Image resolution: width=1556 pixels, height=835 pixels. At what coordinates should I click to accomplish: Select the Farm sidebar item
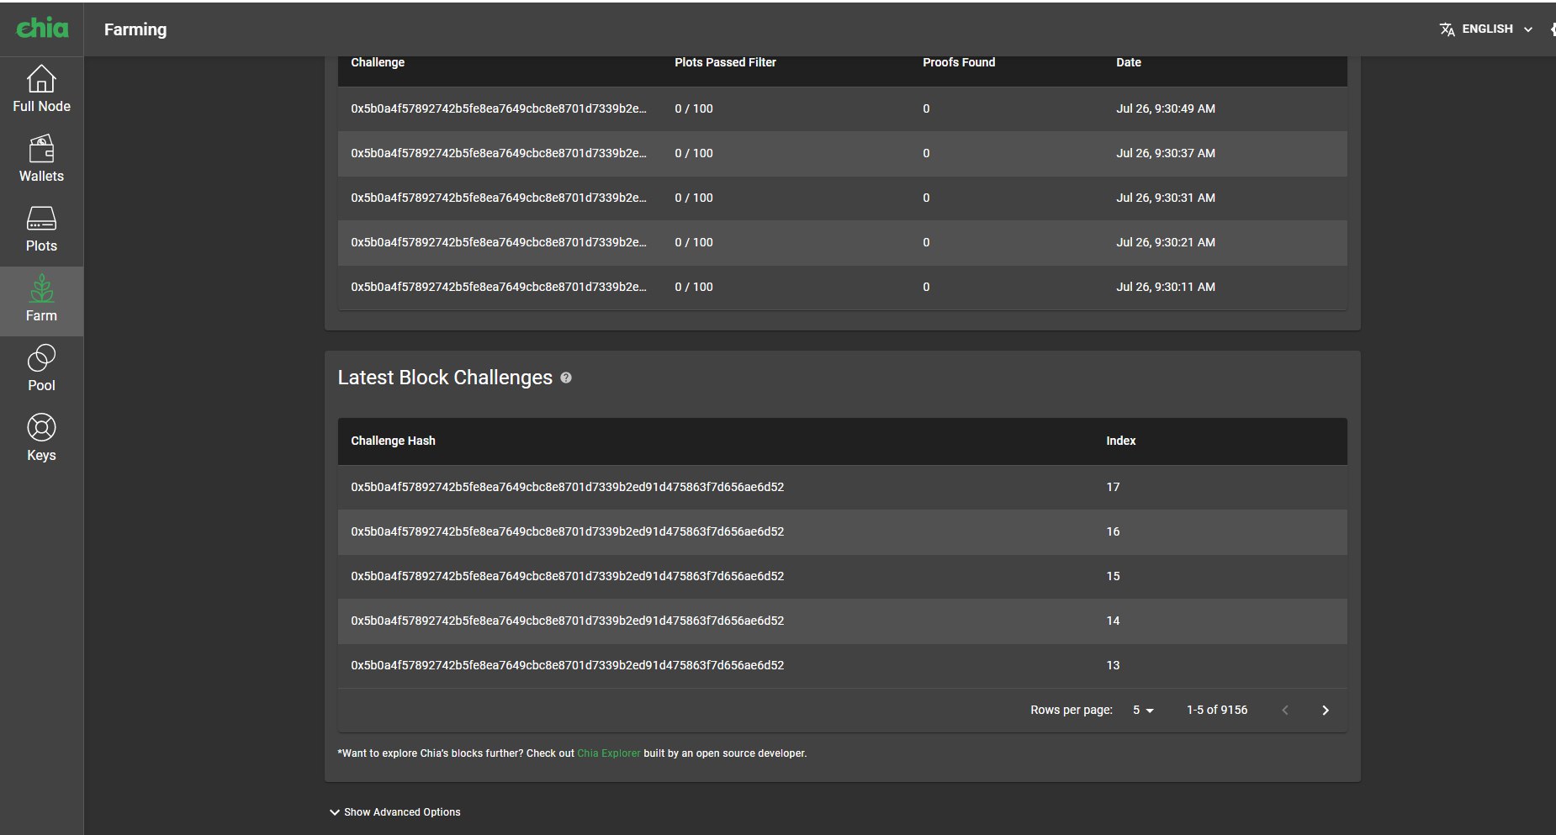[x=41, y=299]
